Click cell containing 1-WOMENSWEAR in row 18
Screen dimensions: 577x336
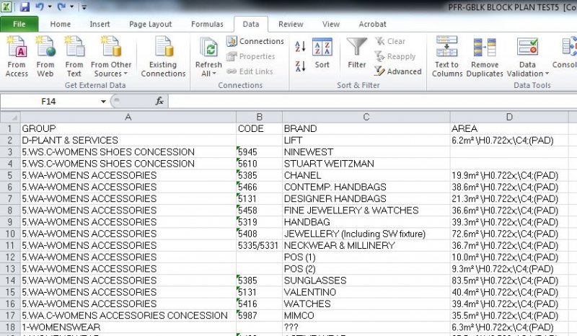[x=128, y=327]
